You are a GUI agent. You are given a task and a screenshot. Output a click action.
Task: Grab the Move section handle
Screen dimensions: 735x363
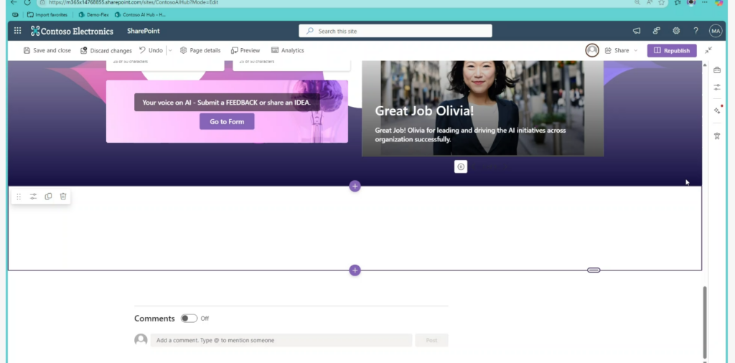tap(19, 197)
